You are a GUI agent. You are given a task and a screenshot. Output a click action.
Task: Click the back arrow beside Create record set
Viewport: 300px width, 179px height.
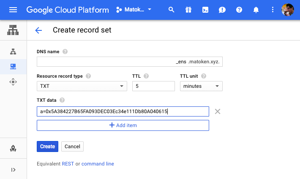click(39, 30)
